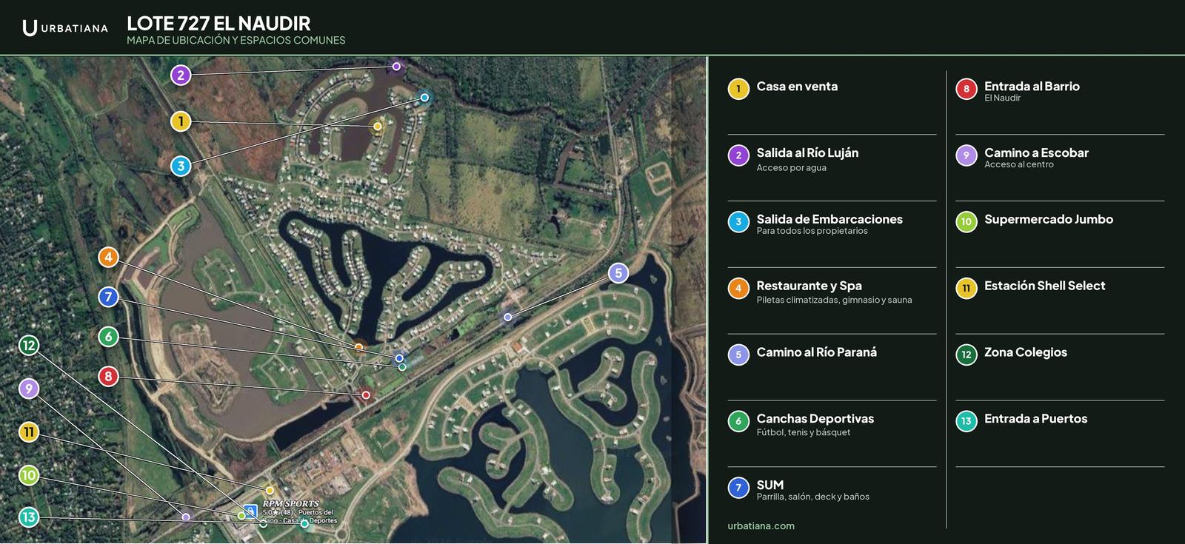Screen dimensions: 1185x544
Task: Click blue map marker 7 on the aerial photo
Action: pos(109,297)
